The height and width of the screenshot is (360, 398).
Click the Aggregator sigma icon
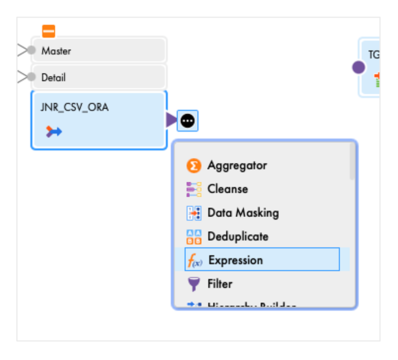[x=194, y=166]
